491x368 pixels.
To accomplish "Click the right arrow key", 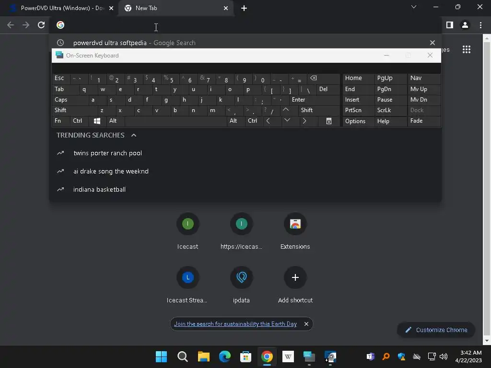I will pos(308,121).
